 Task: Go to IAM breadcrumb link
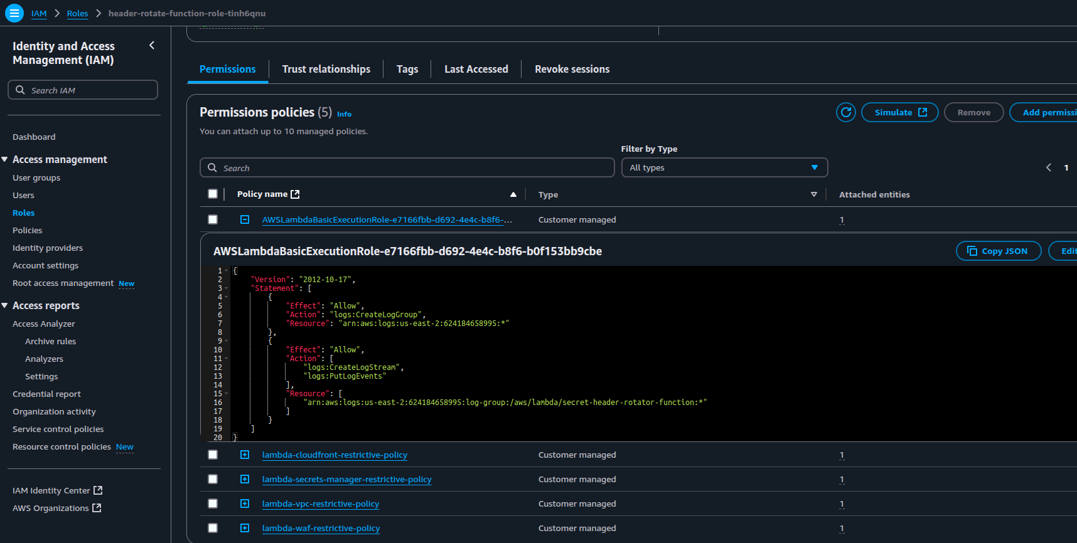39,13
